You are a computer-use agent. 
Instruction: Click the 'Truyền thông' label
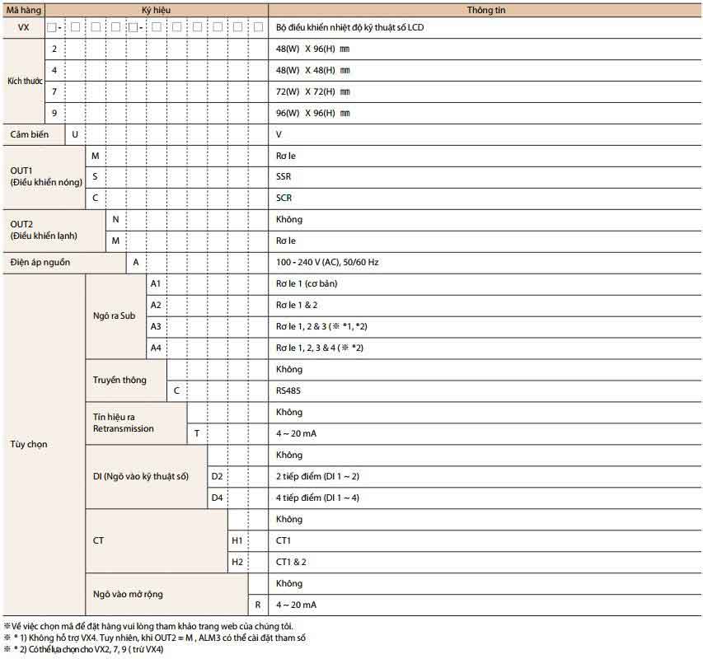120,380
